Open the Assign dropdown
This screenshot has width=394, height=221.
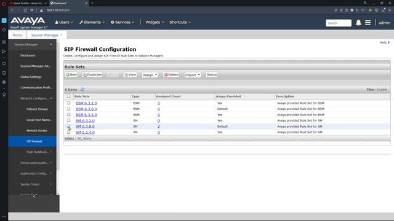coord(150,75)
